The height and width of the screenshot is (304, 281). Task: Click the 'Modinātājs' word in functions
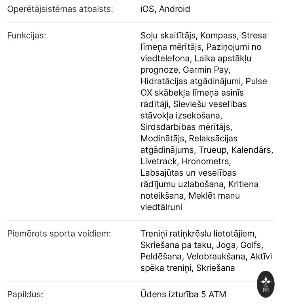(162, 139)
